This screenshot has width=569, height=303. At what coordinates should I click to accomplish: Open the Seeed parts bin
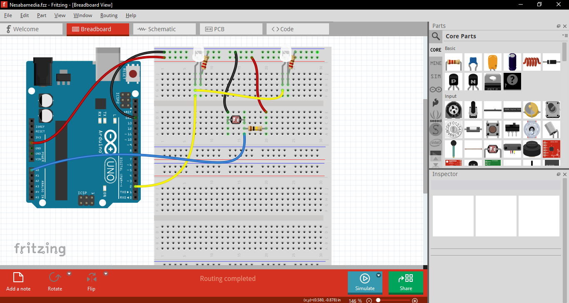pos(436,115)
